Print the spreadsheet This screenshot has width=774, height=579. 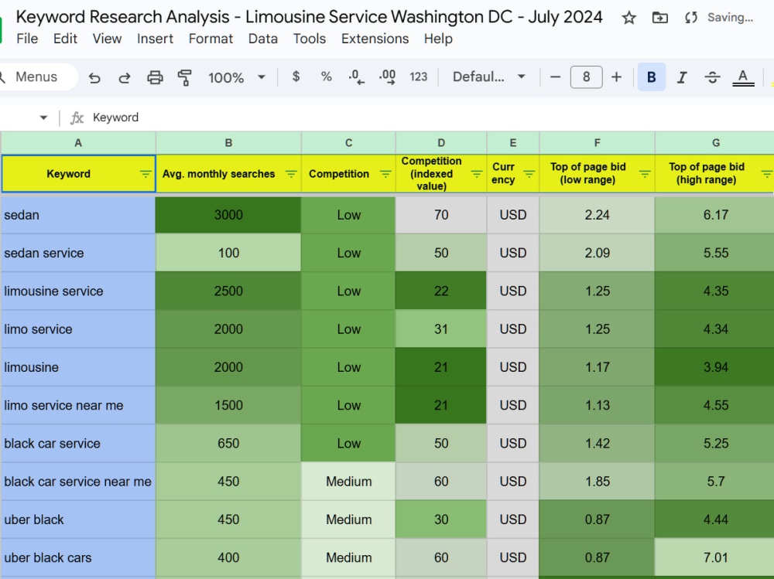coord(155,77)
